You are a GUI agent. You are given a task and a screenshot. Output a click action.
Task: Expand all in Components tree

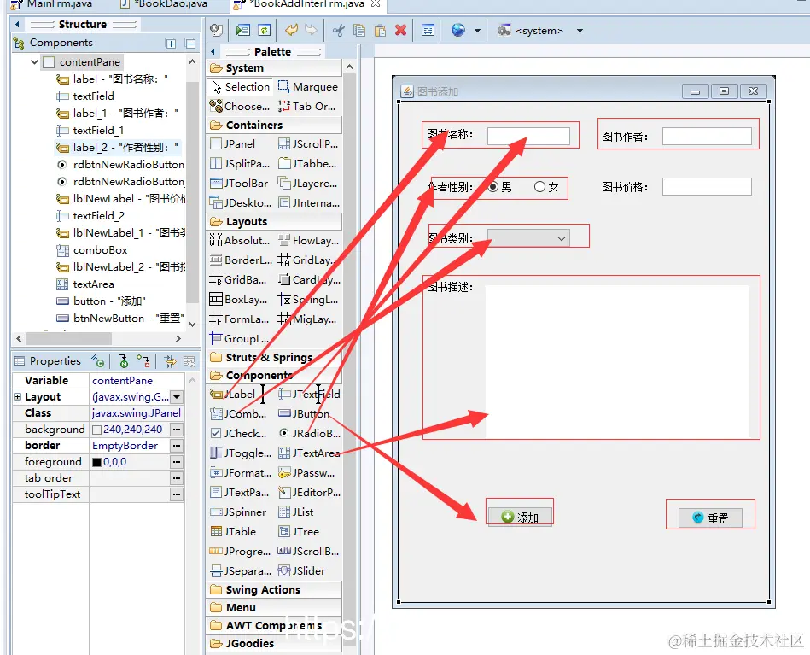171,44
